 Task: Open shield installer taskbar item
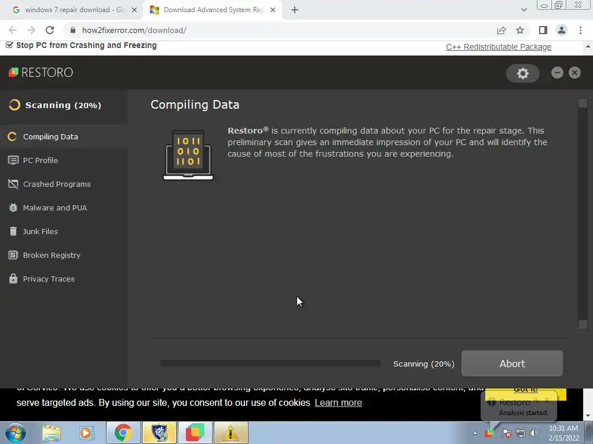click(159, 433)
